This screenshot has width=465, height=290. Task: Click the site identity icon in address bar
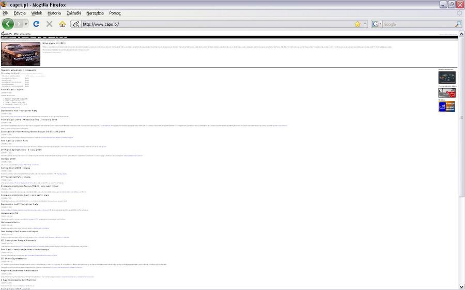pyautogui.click(x=76, y=24)
